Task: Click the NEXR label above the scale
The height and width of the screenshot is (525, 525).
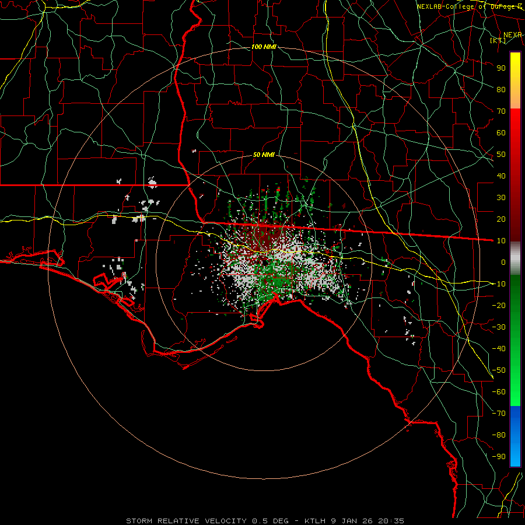Action: pyautogui.click(x=513, y=35)
